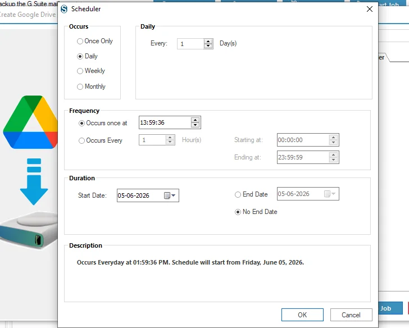The height and width of the screenshot is (328, 409).
Task: Decrease the Starting at time
Action: (x=333, y=142)
